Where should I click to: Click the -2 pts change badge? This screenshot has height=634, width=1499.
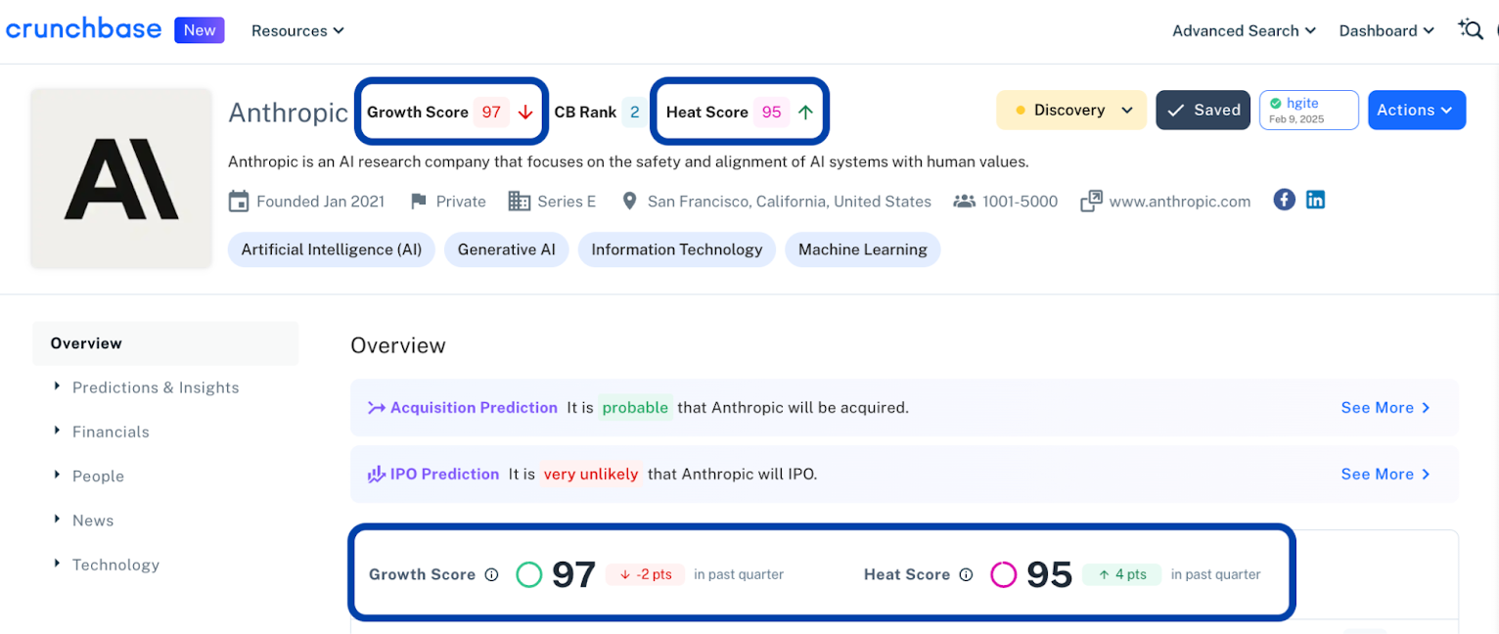point(646,574)
